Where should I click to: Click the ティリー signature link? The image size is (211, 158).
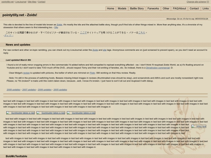tap(9, 36)
